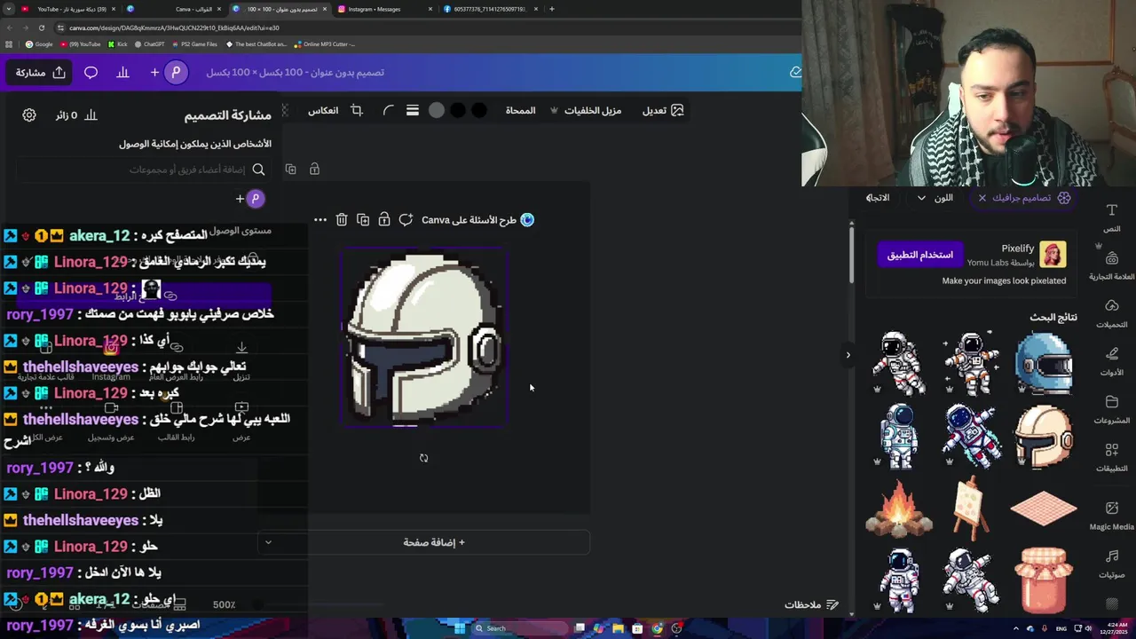Image resolution: width=1136 pixels, height=639 pixels.
Task: Click the rotate handle below the helmet
Action: point(423,458)
